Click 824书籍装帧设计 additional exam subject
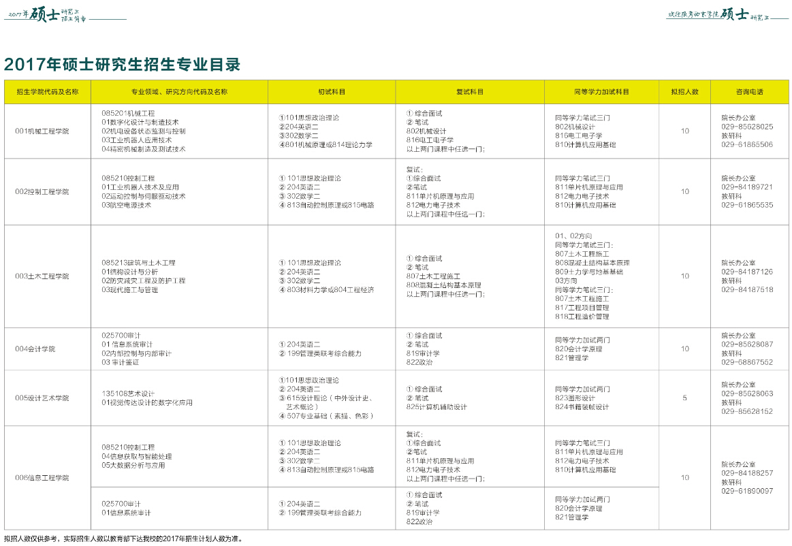 coord(582,407)
